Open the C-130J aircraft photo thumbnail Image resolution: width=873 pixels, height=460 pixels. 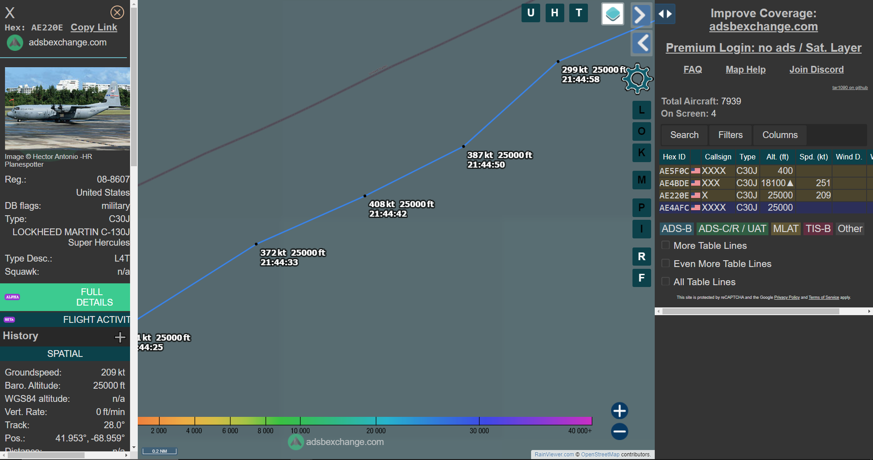pos(67,109)
